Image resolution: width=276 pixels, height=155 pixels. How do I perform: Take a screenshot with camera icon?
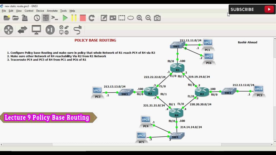pyautogui.click(x=157, y=18)
